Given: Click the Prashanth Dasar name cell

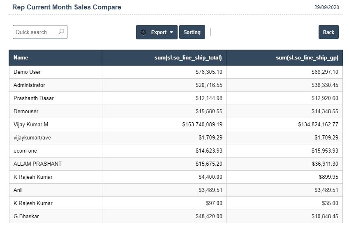Looking at the screenshot, I should (x=34, y=98).
